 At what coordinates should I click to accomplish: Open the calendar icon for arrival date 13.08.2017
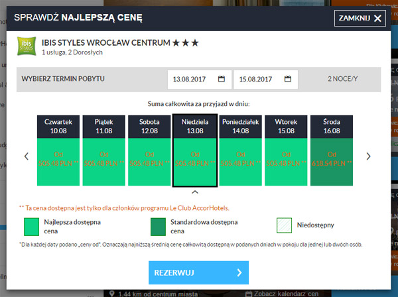pyautogui.click(x=222, y=79)
